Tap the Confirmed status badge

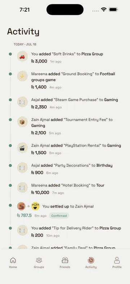pyautogui.click(x=59, y=216)
